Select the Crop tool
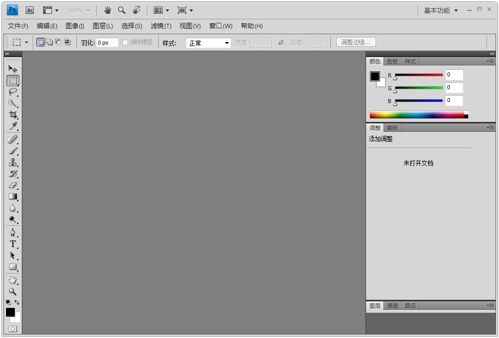The image size is (499, 338). [12, 114]
